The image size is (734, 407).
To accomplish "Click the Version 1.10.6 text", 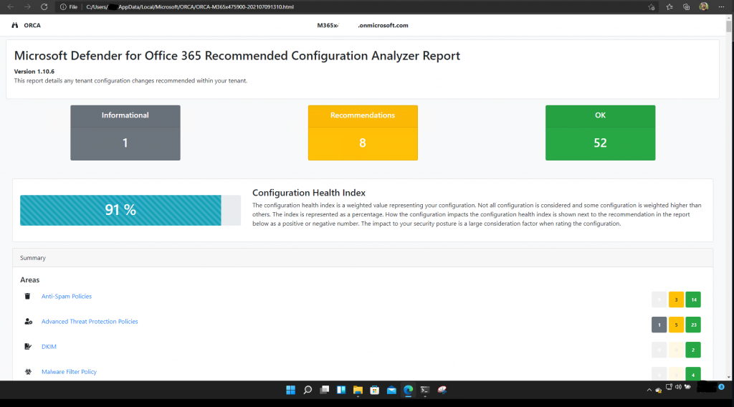I will coord(34,72).
